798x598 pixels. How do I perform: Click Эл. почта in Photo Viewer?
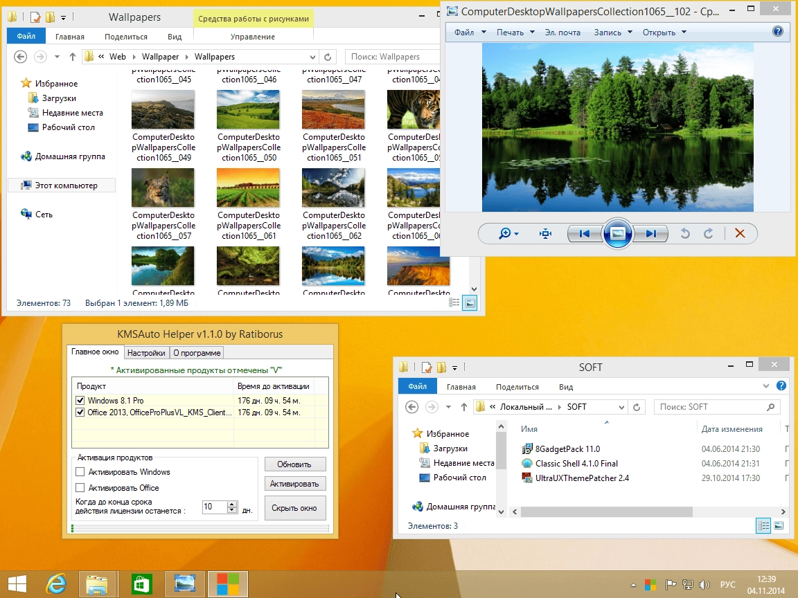[562, 32]
